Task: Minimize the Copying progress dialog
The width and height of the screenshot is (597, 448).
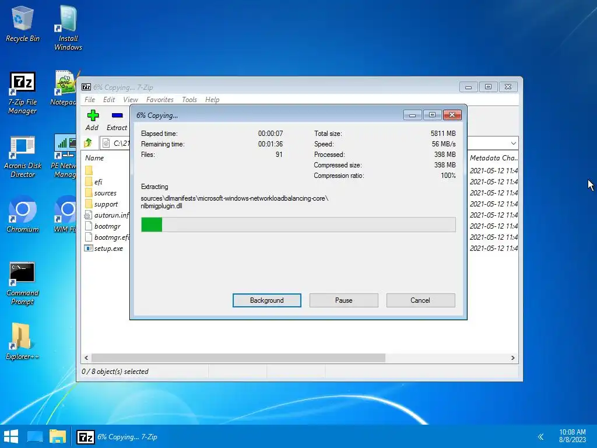Action: pos(412,115)
